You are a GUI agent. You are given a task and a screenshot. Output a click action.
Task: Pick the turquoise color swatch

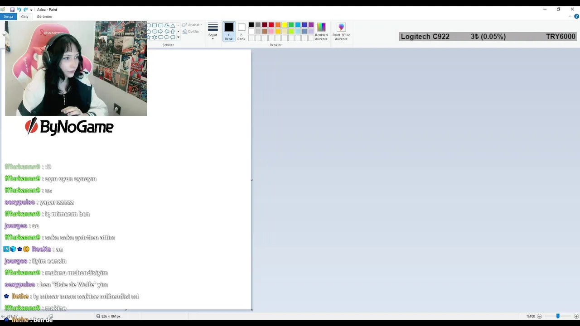click(x=298, y=25)
